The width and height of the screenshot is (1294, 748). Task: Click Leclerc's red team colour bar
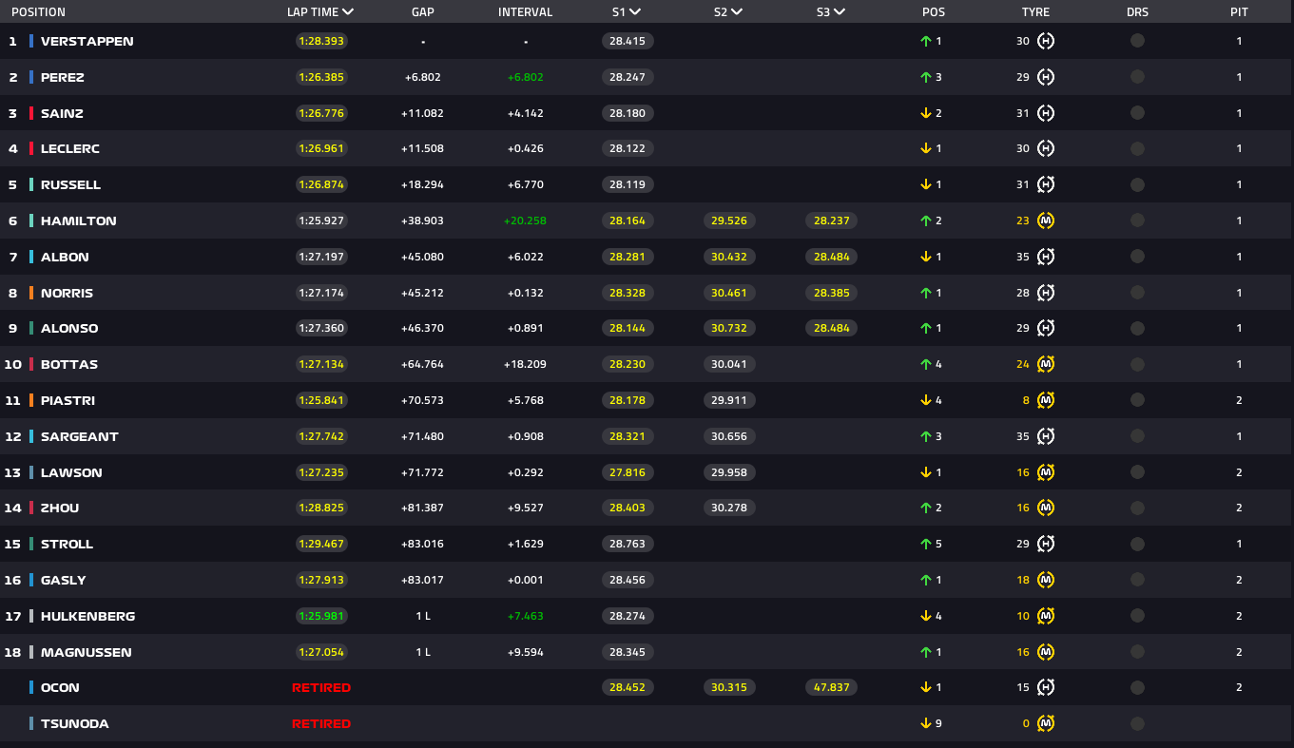[x=31, y=148]
